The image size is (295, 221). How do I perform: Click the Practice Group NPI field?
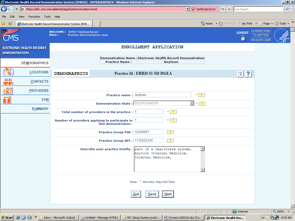tap(148, 140)
